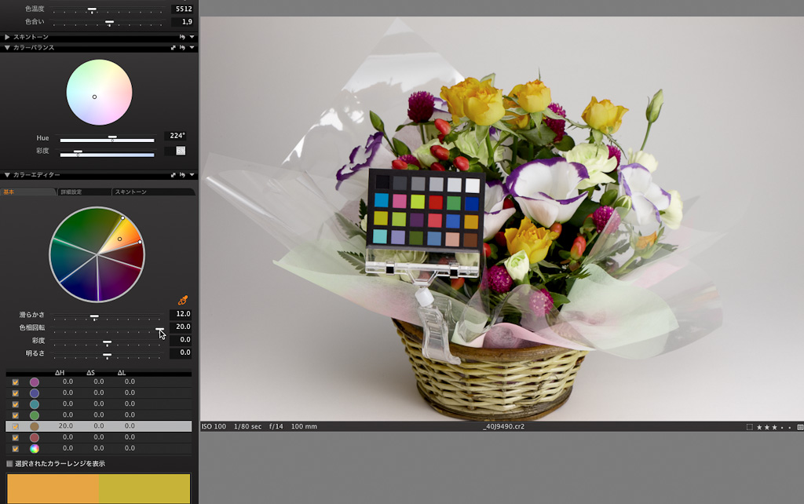Image resolution: width=804 pixels, height=504 pixels.
Task: Select the teal color range swatch
Action: pyautogui.click(x=35, y=404)
